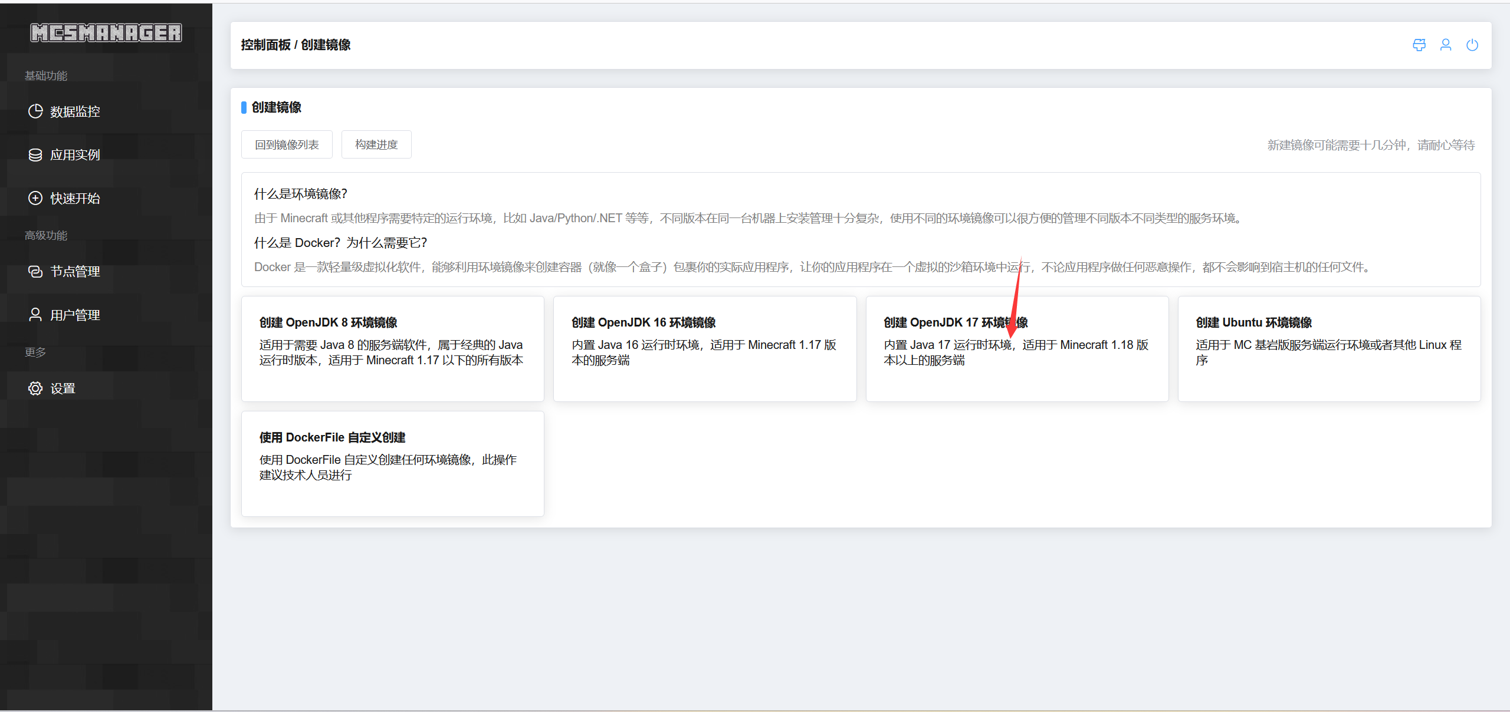1510x712 pixels.
Task: Click the MCSManager logo
Action: pos(106,33)
